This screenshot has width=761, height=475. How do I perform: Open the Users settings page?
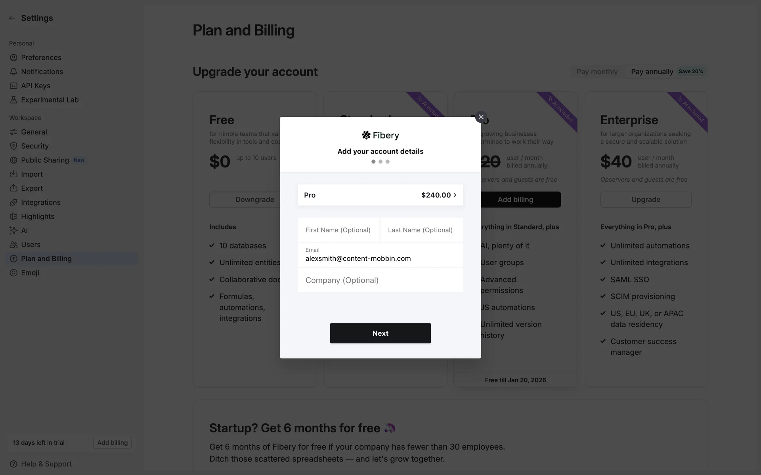click(x=31, y=245)
